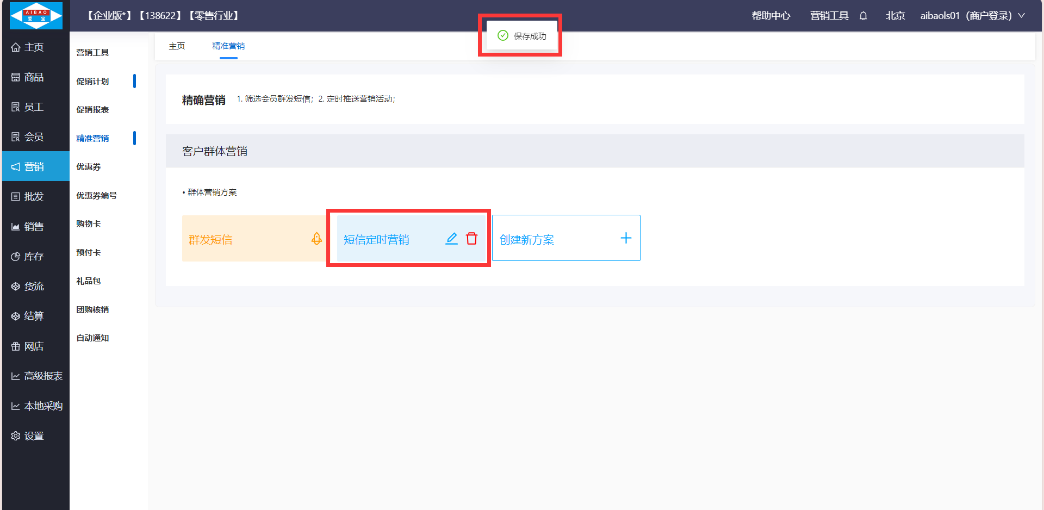Open the 群发短信 plan card

(245, 239)
